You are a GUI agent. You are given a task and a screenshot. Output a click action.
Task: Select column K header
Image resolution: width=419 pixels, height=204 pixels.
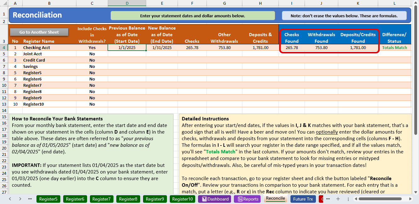(x=358, y=3)
